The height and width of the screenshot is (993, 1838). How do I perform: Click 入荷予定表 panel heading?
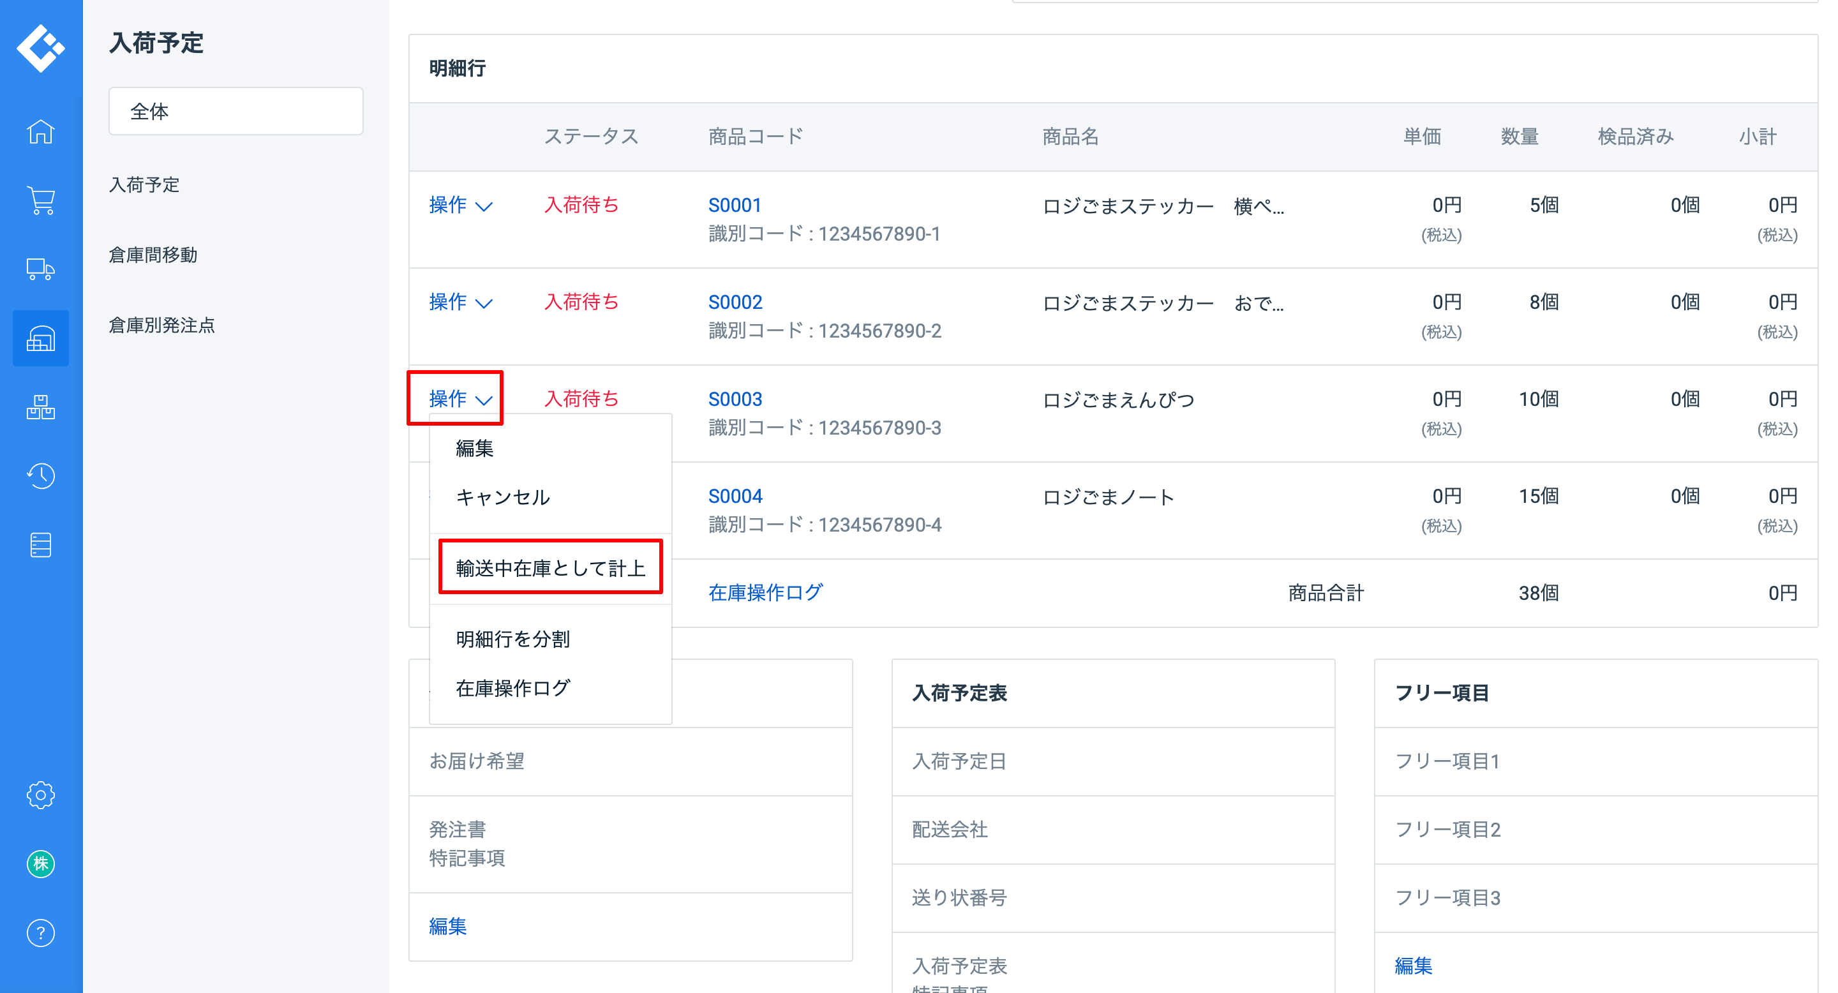pyautogui.click(x=959, y=692)
